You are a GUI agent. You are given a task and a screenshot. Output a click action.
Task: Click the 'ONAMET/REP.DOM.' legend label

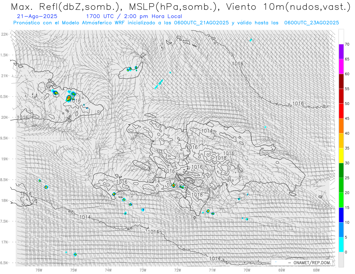pos(312,262)
